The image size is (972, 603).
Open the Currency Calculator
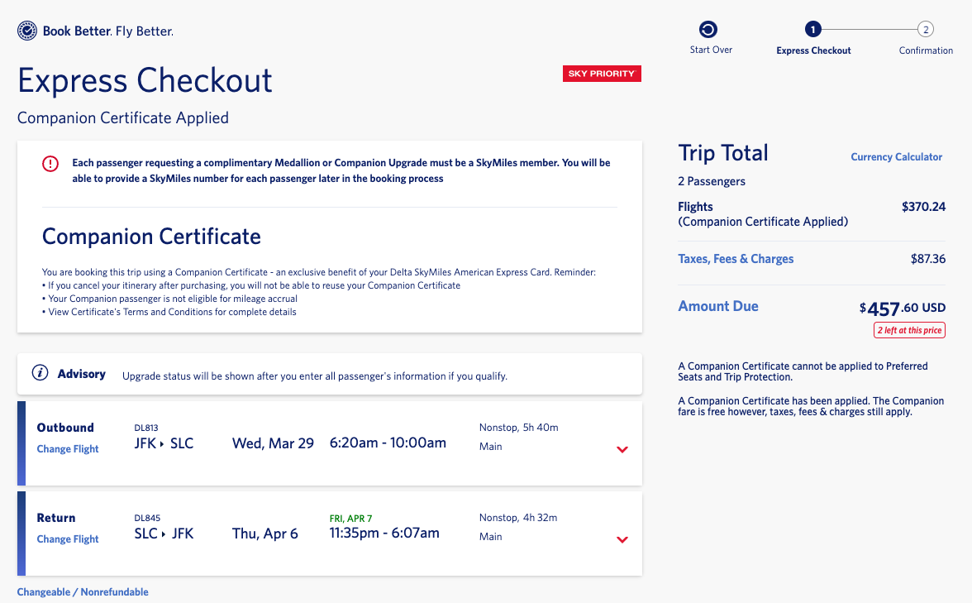(x=896, y=156)
